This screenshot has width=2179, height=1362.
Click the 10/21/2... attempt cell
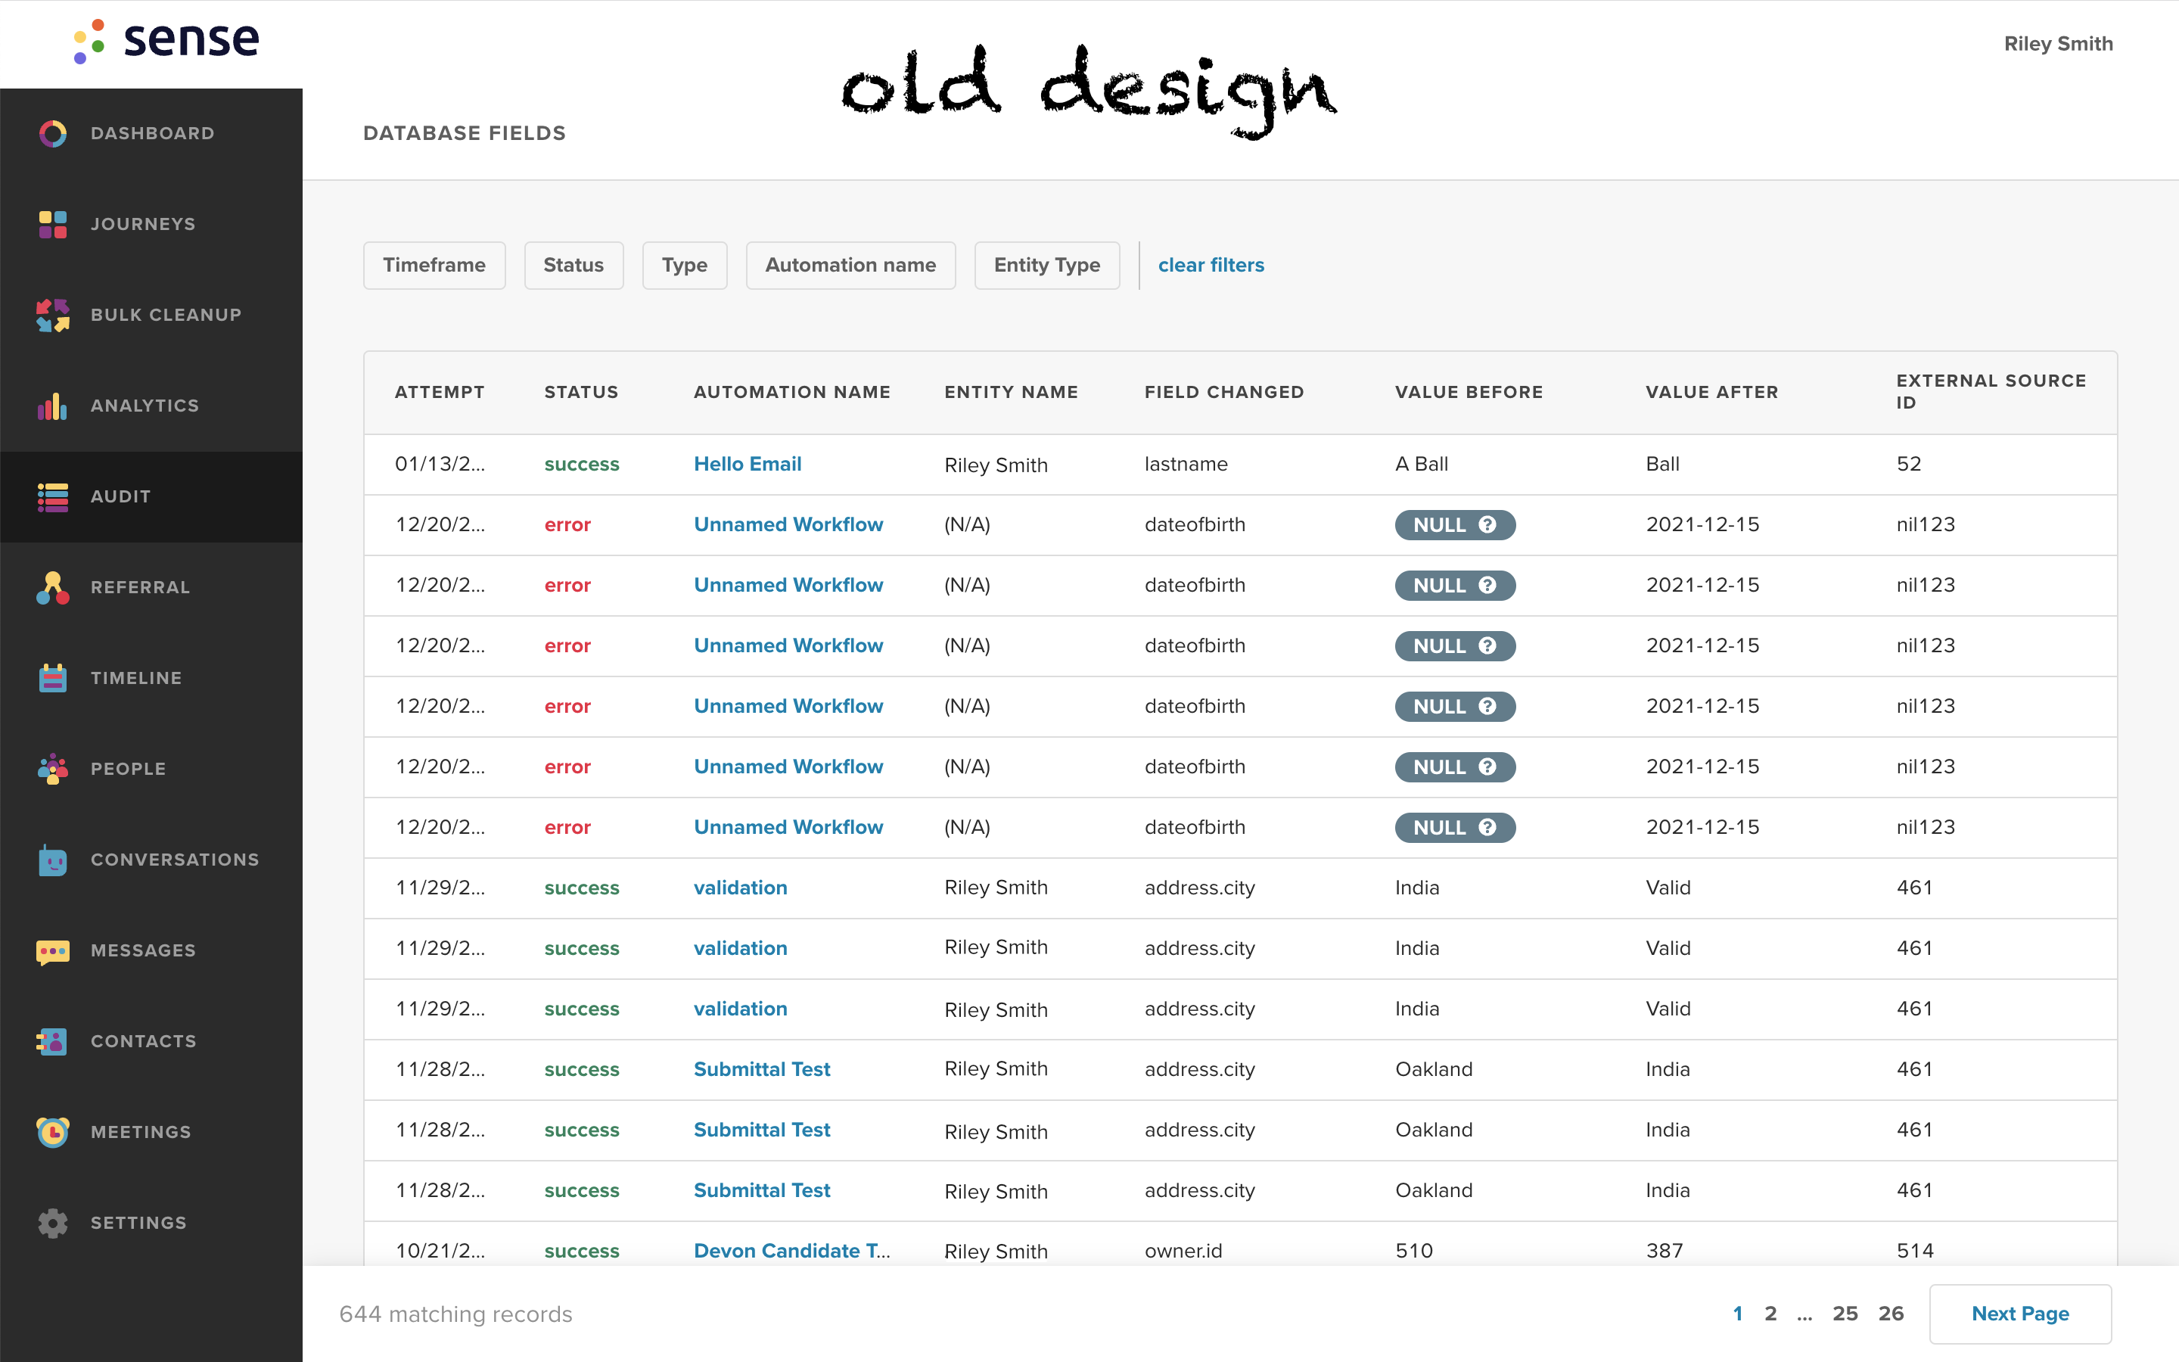(440, 1250)
